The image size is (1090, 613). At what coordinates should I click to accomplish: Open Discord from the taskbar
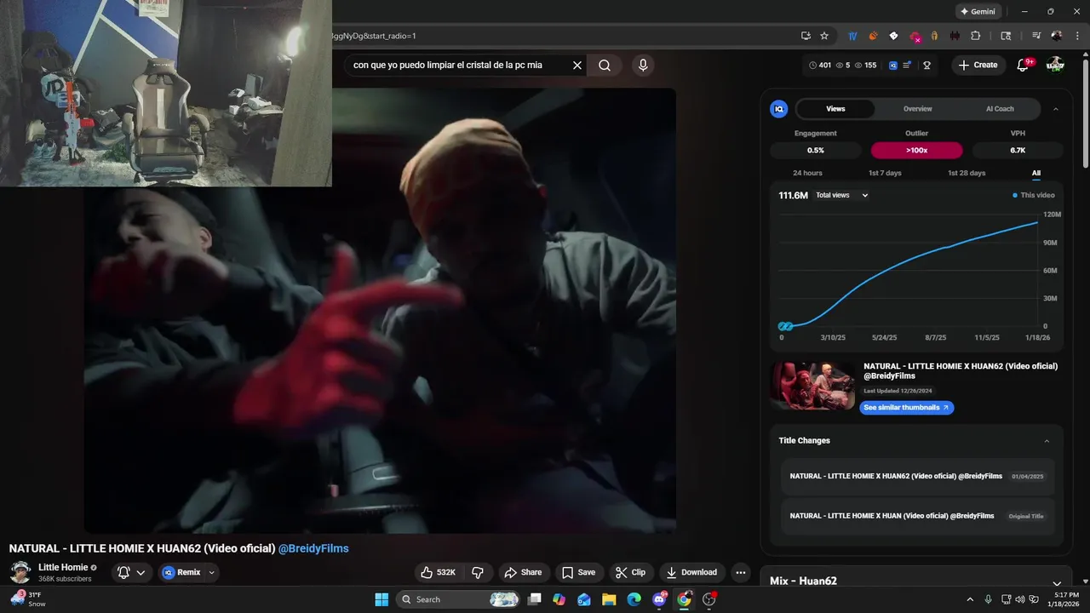pos(659,599)
